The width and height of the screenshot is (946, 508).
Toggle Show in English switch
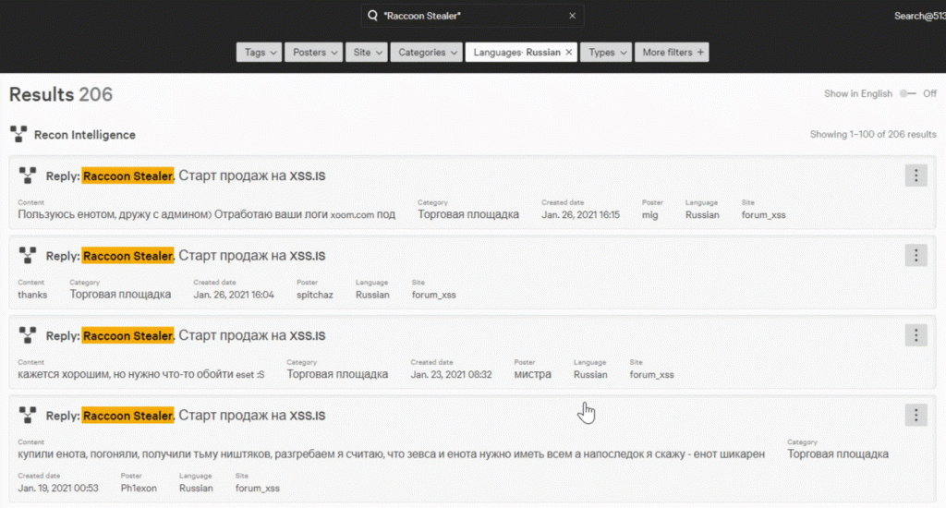pos(907,93)
